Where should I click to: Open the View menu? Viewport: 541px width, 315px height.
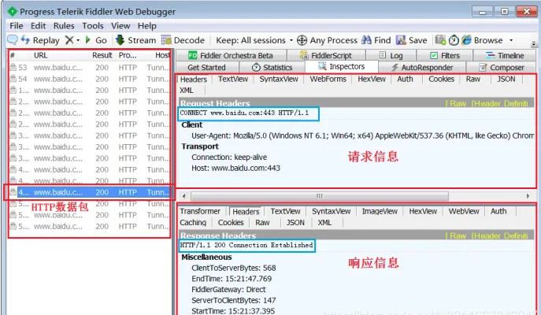120,26
